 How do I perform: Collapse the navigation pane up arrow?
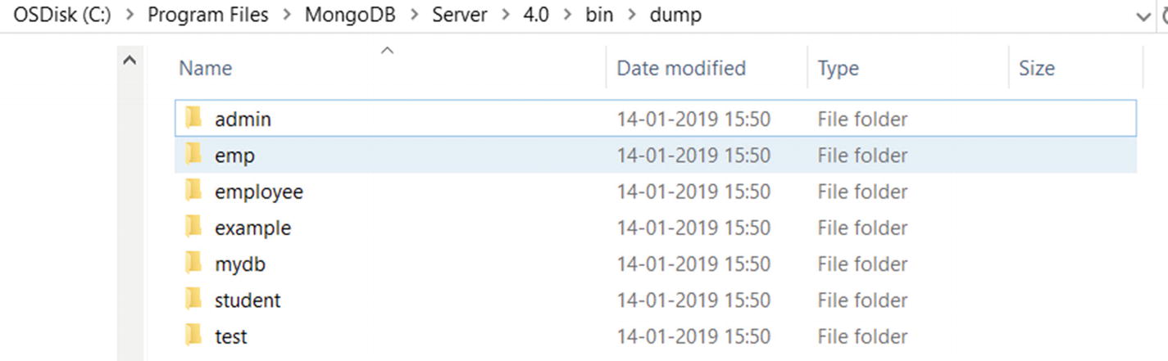click(x=129, y=61)
